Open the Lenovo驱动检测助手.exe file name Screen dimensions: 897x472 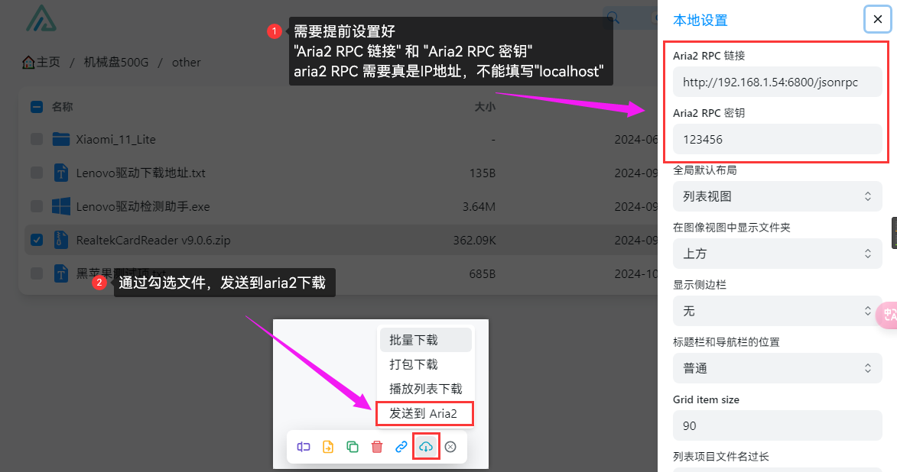coord(143,206)
